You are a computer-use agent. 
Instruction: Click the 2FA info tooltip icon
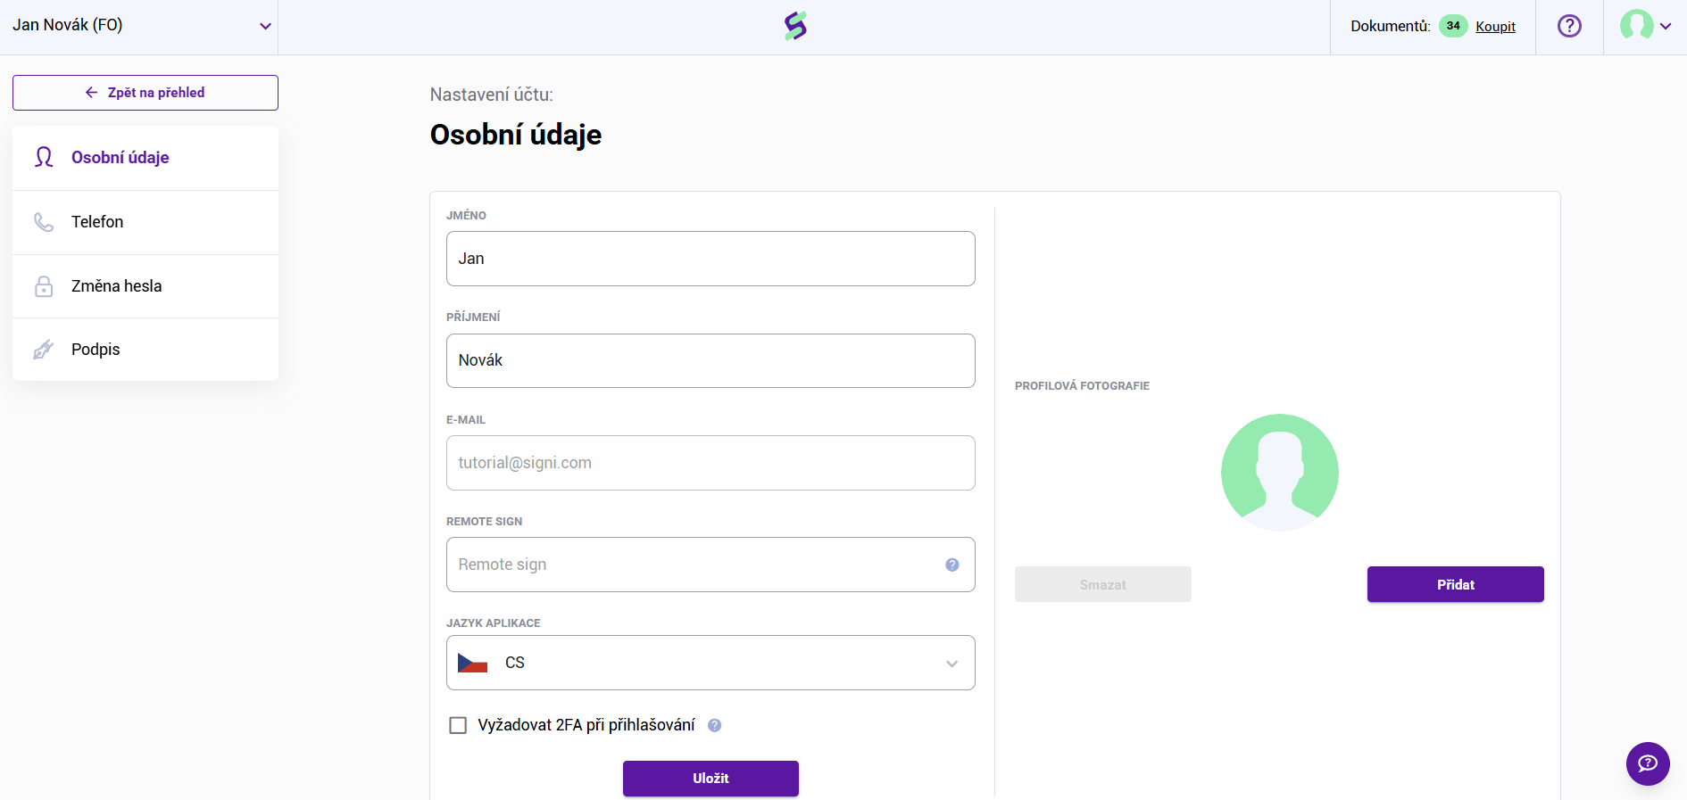[715, 725]
